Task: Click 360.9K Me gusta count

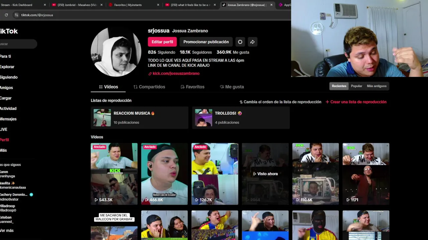Action: pos(233,52)
